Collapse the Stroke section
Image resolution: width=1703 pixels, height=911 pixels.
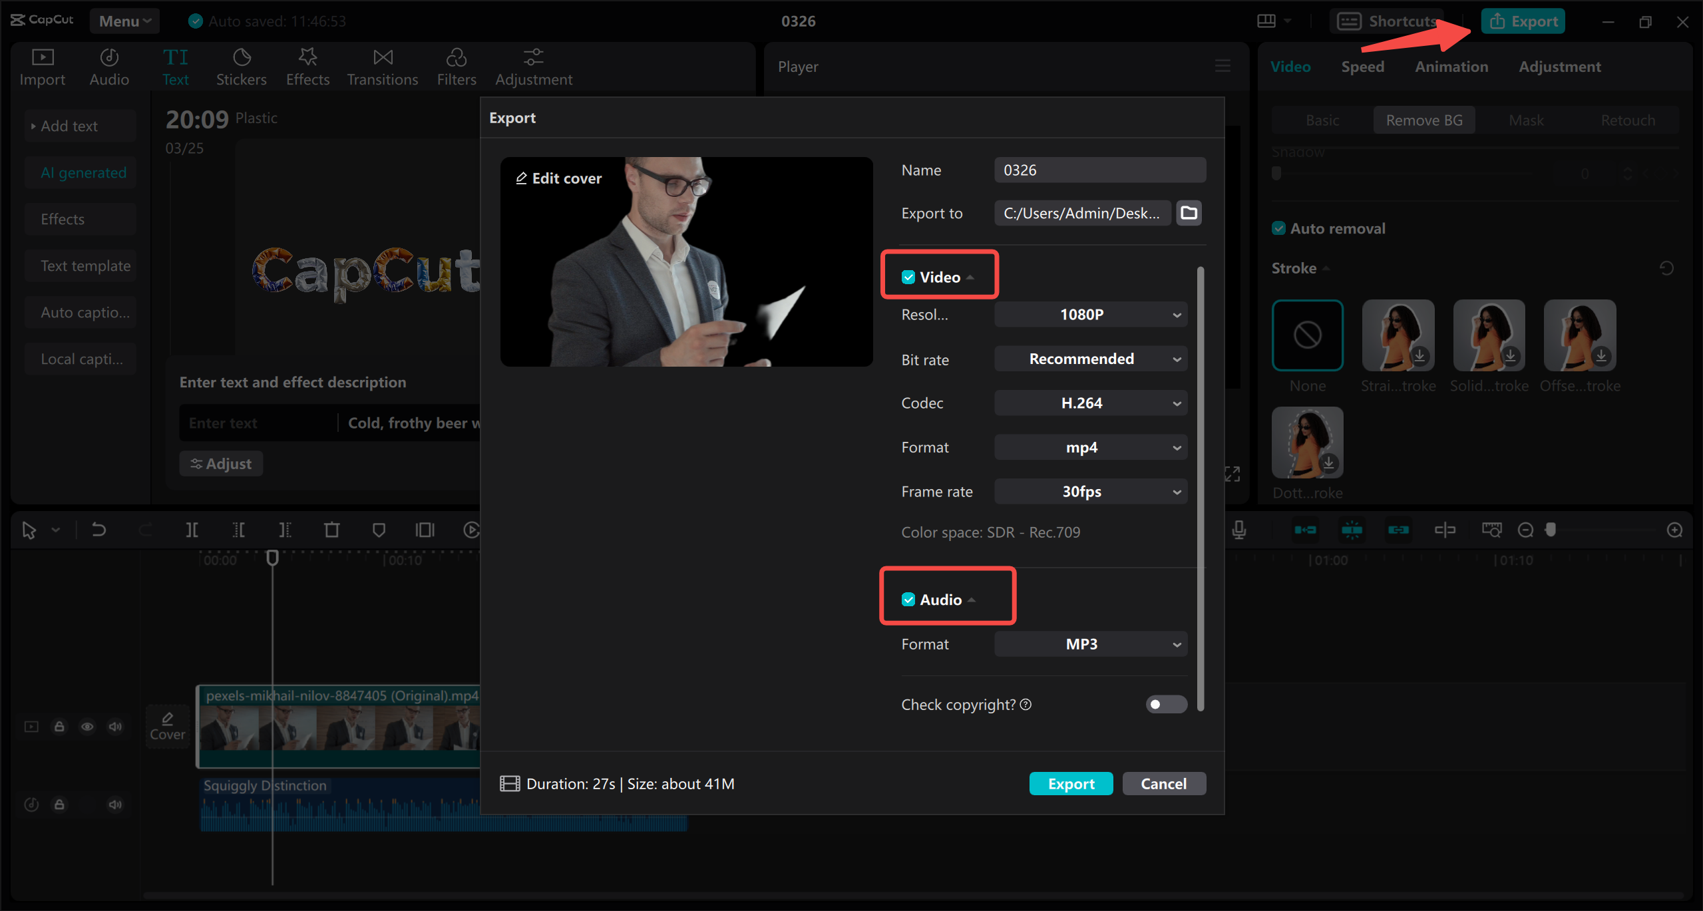tap(1324, 268)
